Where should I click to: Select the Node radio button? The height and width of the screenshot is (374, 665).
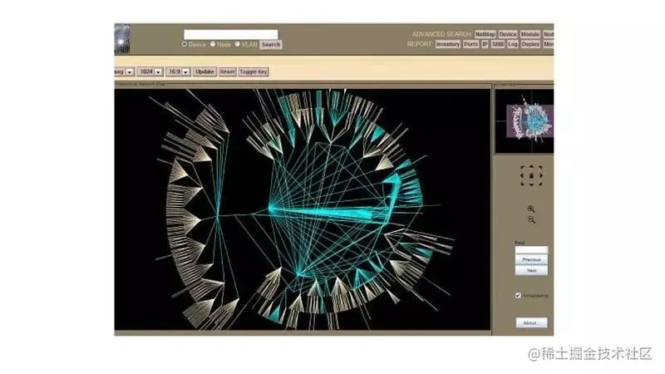[x=213, y=45]
